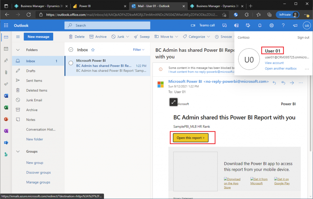The image size is (313, 199).
Task: Click Open this report button
Action: click(x=191, y=138)
